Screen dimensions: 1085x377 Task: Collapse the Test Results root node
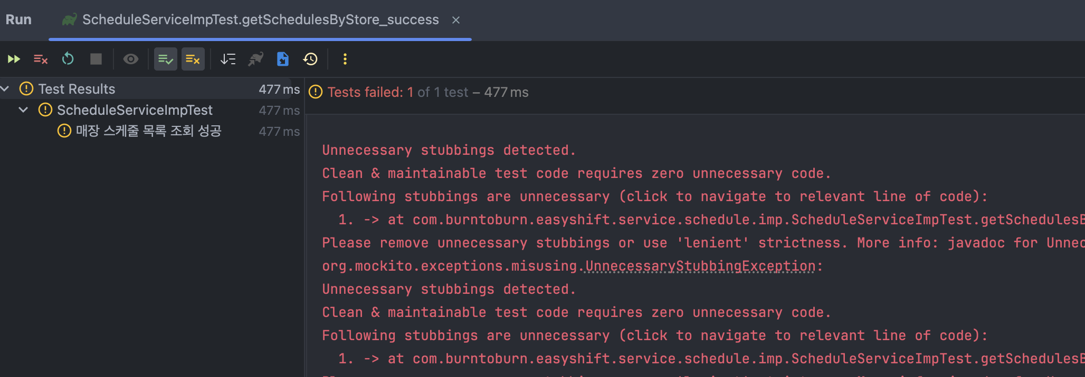pos(5,89)
